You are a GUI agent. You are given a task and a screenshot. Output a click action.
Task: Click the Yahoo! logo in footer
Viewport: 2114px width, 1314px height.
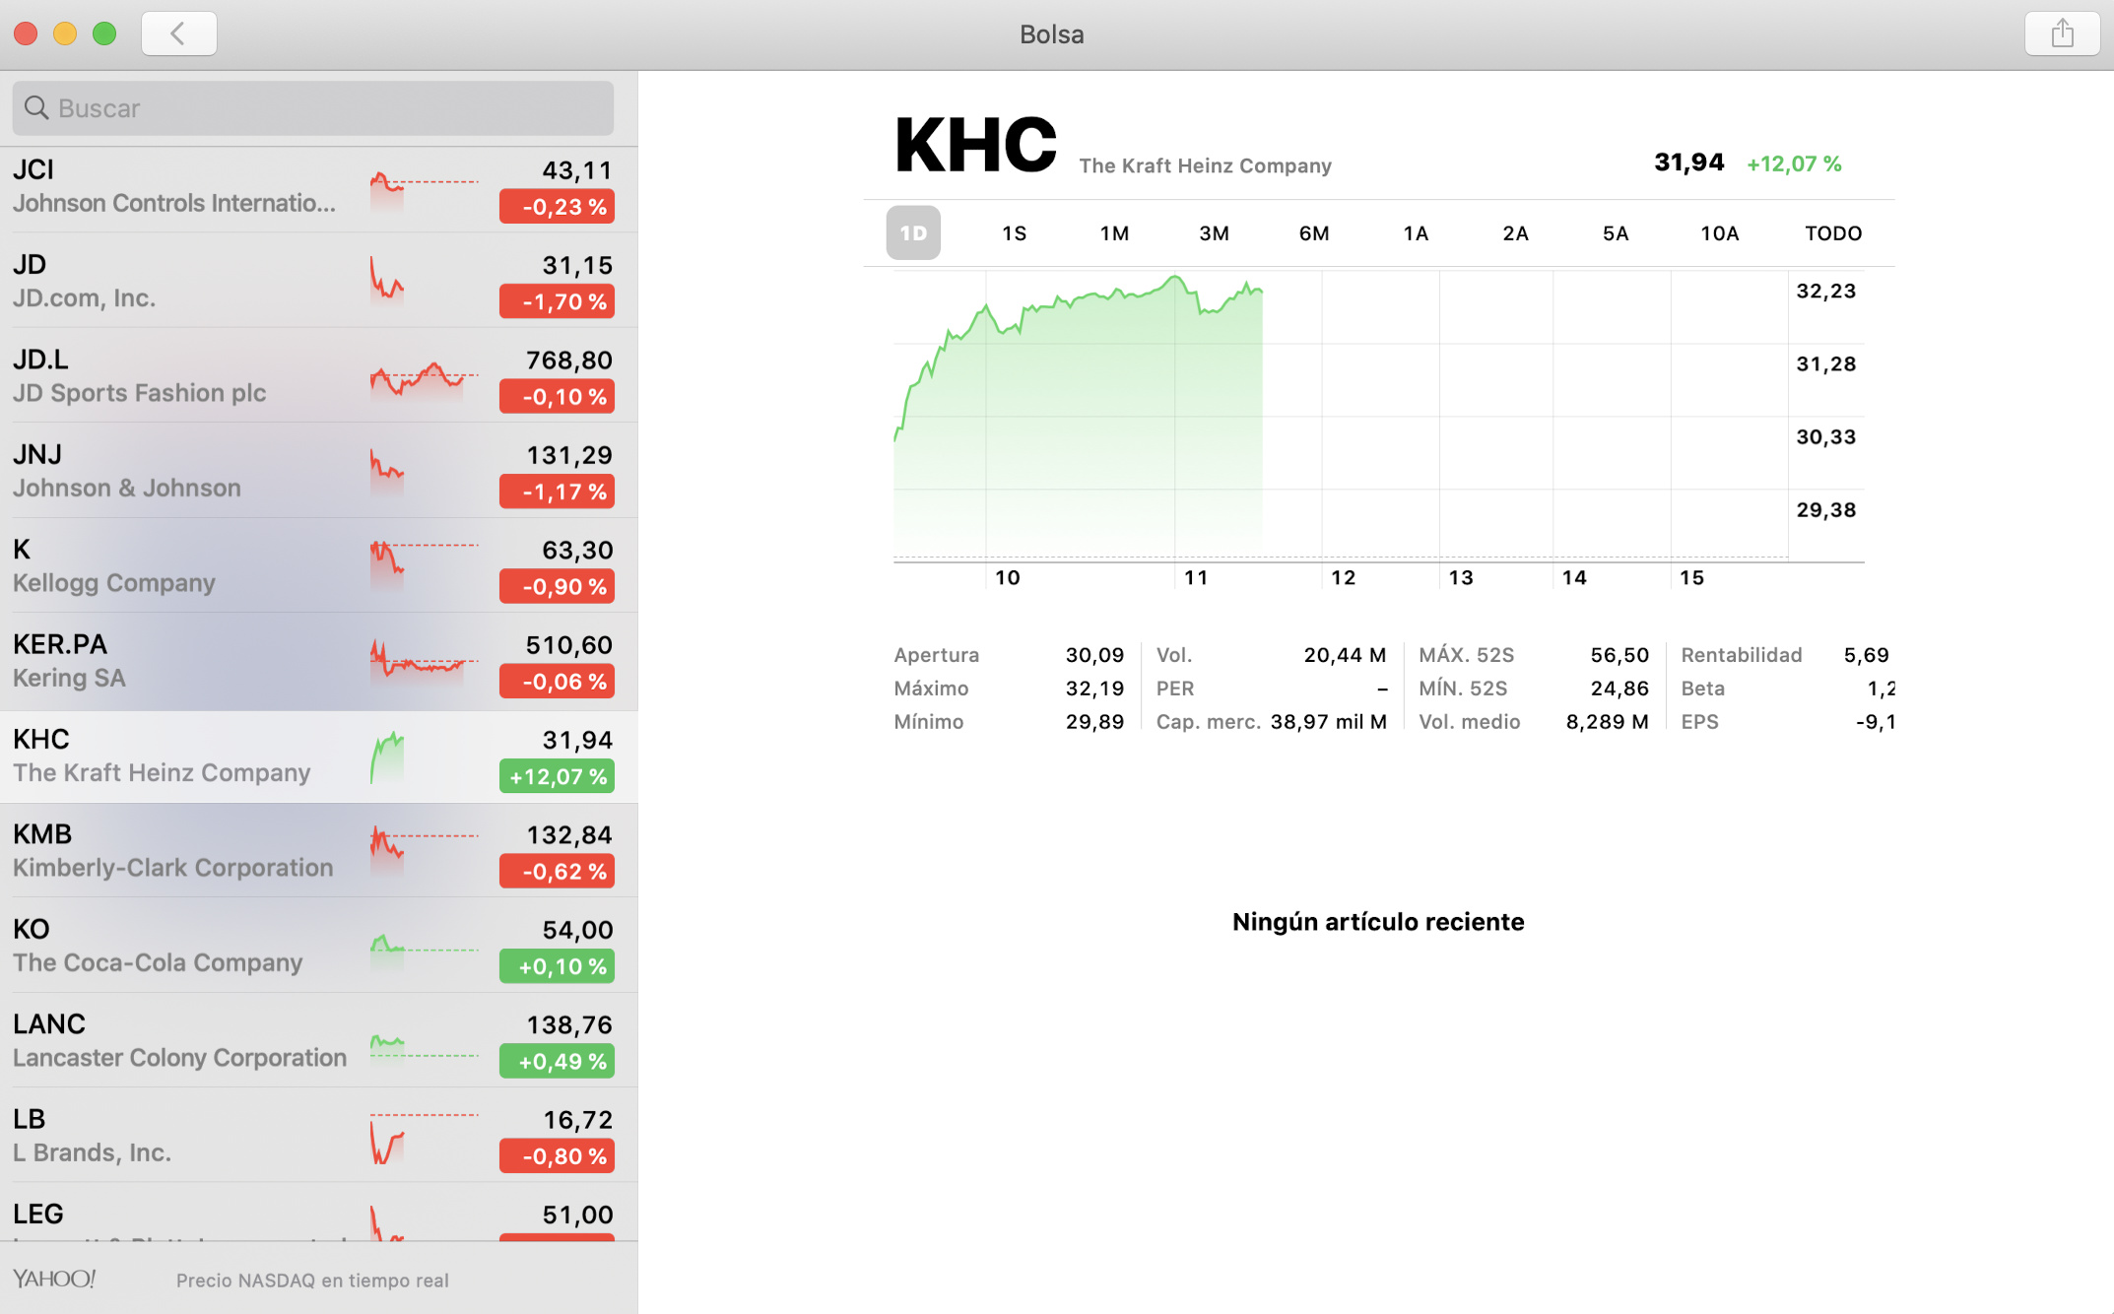[54, 1279]
